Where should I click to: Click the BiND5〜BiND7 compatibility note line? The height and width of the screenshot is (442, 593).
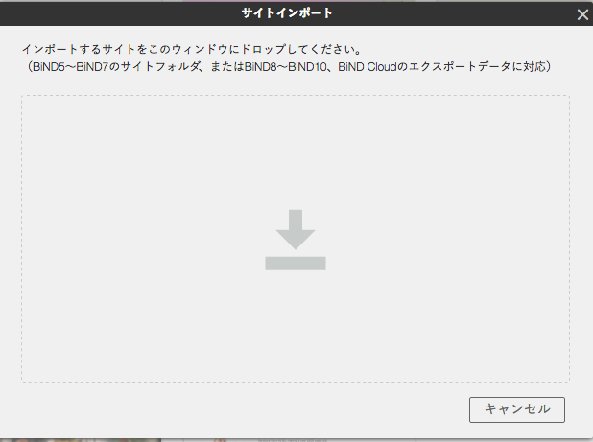pos(290,67)
